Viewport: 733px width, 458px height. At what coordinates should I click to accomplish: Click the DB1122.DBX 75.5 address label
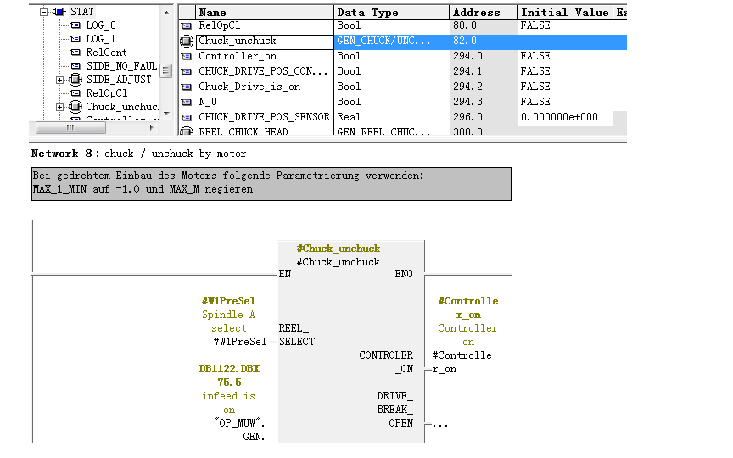229,376
